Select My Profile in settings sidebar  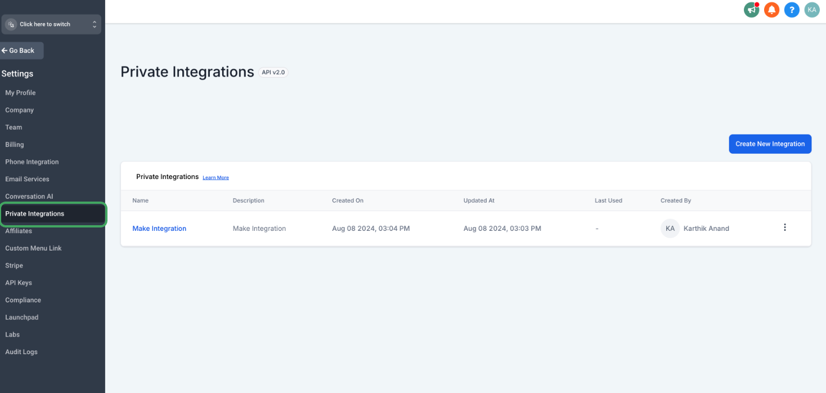point(20,93)
